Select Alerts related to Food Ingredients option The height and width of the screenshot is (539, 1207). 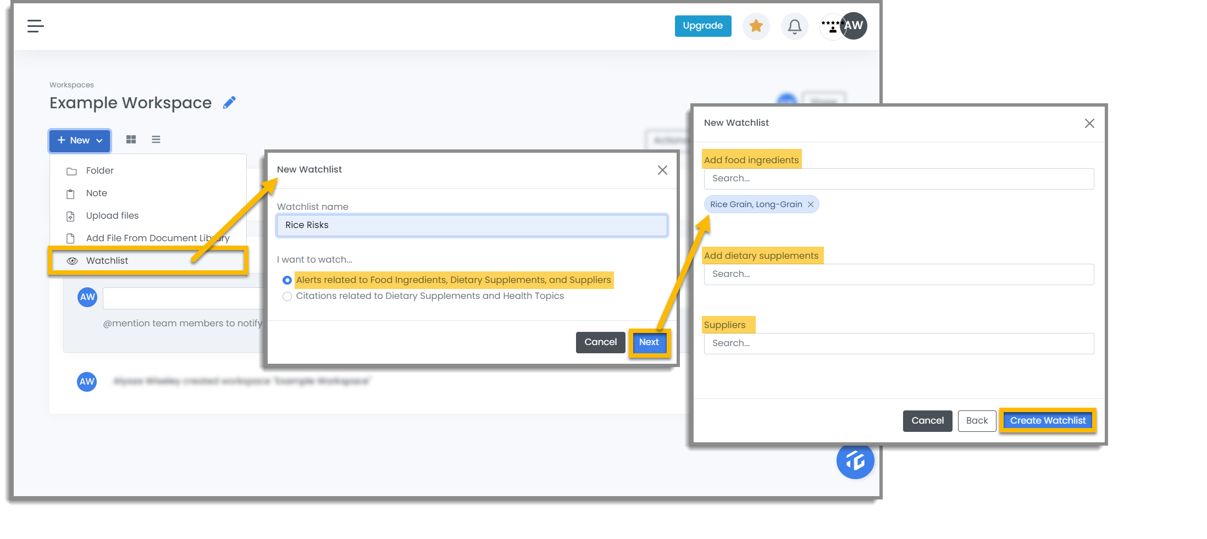tap(287, 280)
